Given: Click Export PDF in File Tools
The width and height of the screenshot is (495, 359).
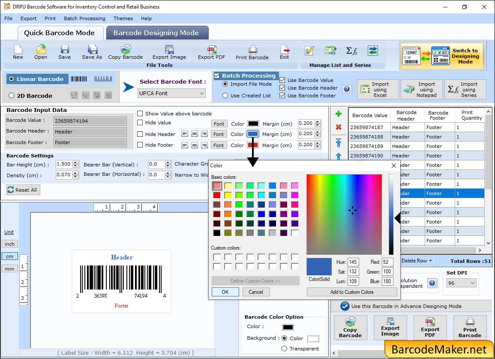Looking at the screenshot, I should pos(212,52).
